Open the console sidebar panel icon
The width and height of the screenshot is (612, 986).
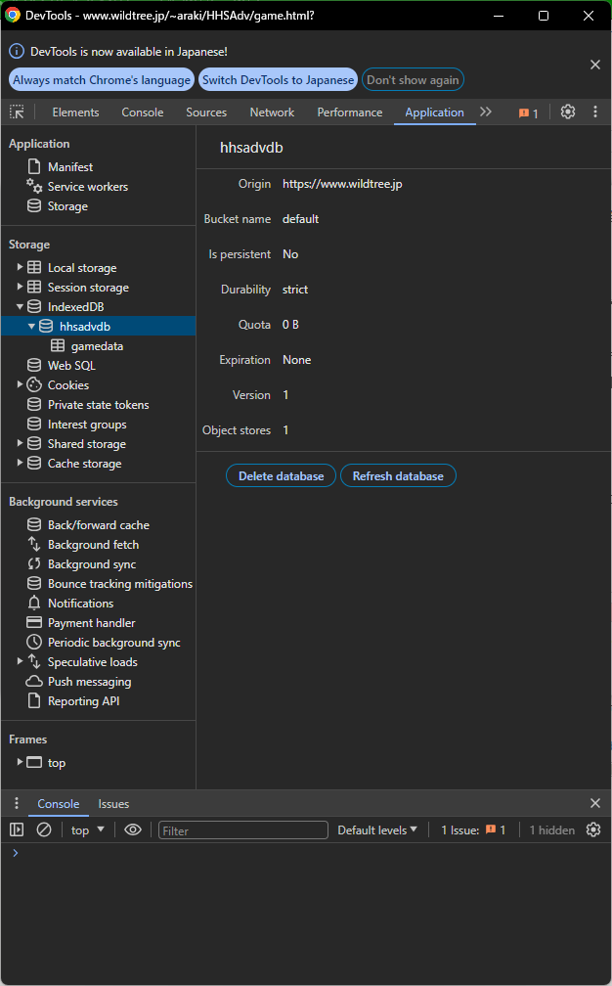(17, 829)
